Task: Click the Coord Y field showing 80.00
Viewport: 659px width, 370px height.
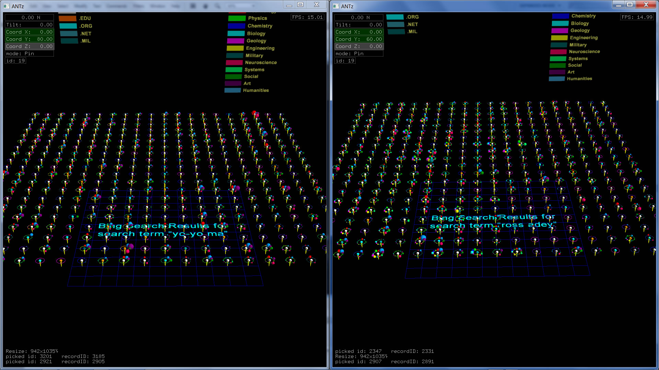Action: tap(29, 39)
